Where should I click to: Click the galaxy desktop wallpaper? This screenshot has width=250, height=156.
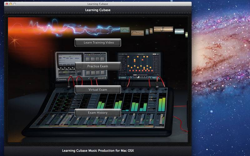tap(221, 78)
